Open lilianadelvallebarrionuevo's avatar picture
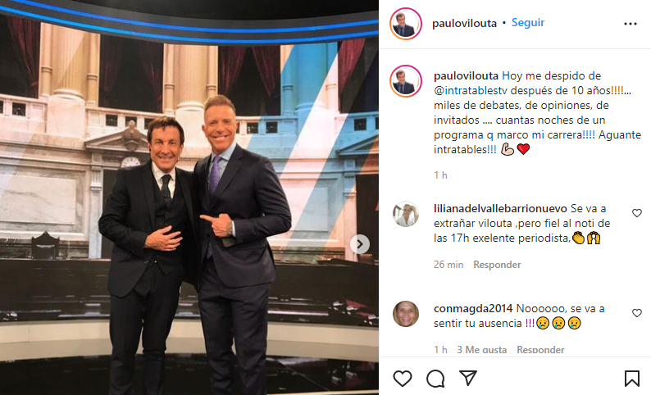Viewport: 651px width, 395px height. (x=406, y=214)
